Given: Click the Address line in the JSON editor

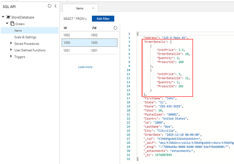Looking at the screenshot, I should (166, 38).
